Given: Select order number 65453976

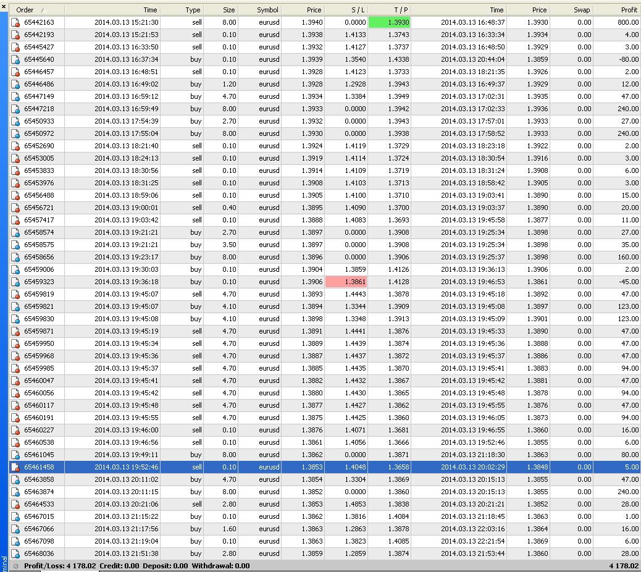Looking at the screenshot, I should tap(39, 183).
